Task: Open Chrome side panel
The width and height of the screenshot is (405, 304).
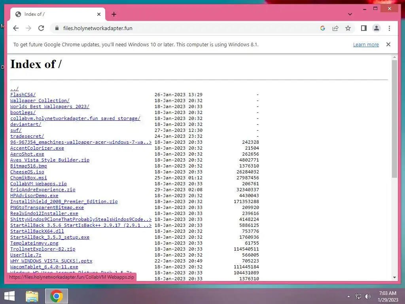Action: (x=364, y=28)
